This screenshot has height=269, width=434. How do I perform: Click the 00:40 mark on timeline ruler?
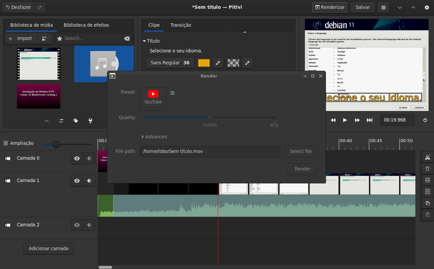tap(346, 141)
